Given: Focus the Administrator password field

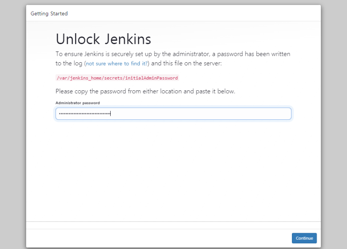Looking at the screenshot, I should pos(173,114).
